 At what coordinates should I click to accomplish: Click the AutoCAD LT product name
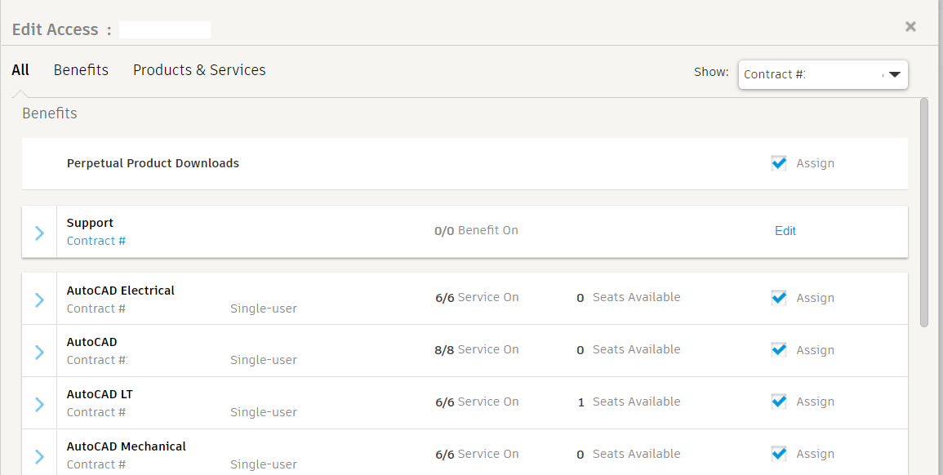pos(100,394)
